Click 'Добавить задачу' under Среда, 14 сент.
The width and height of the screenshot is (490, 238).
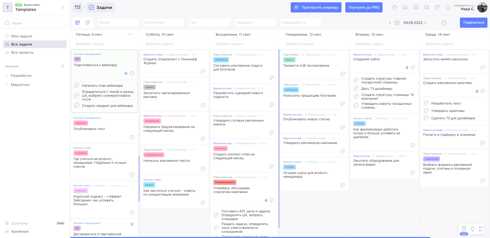pyautogui.click(x=439, y=44)
